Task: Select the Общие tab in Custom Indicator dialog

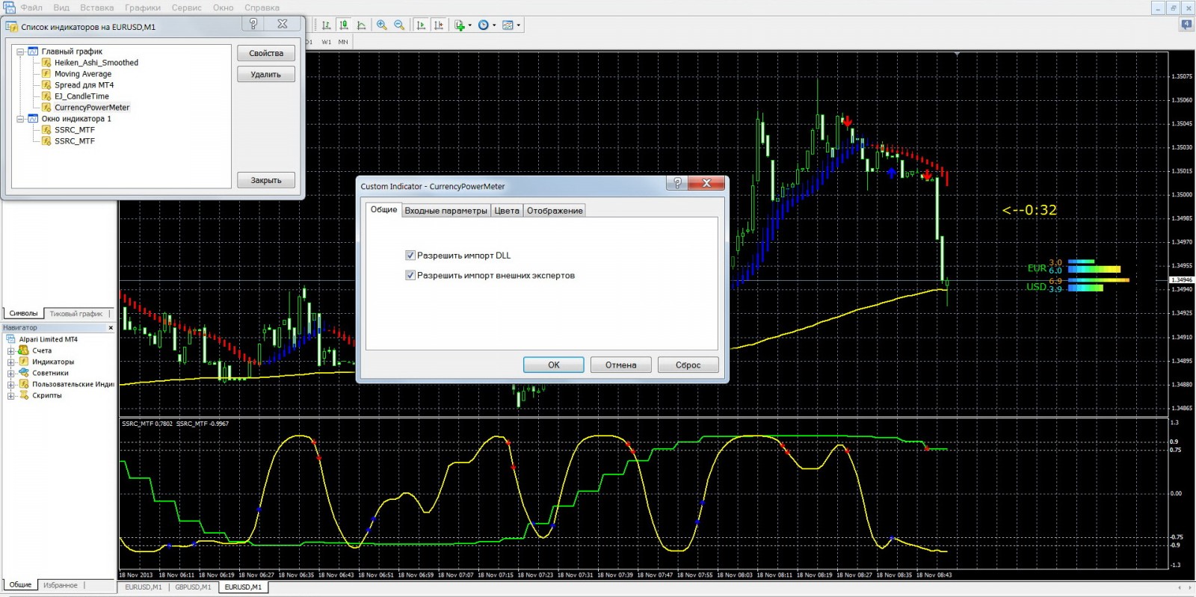Action: (x=383, y=209)
